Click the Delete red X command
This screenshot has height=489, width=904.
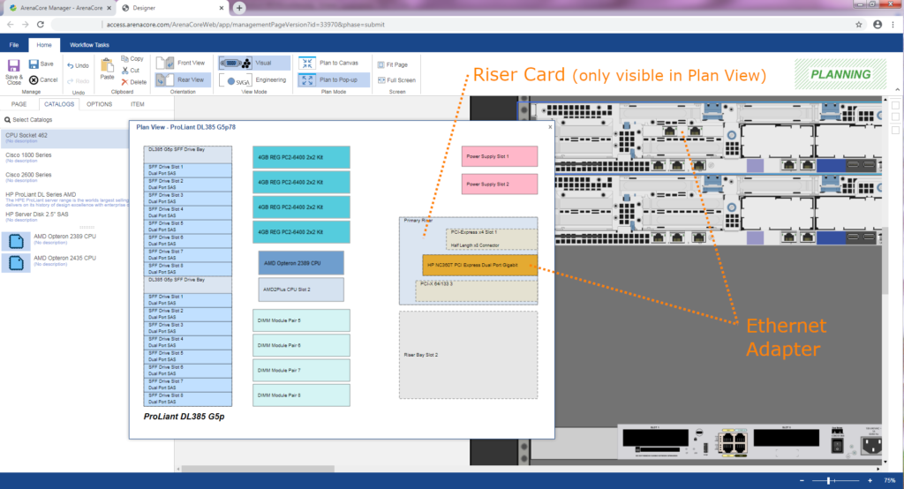pos(134,82)
